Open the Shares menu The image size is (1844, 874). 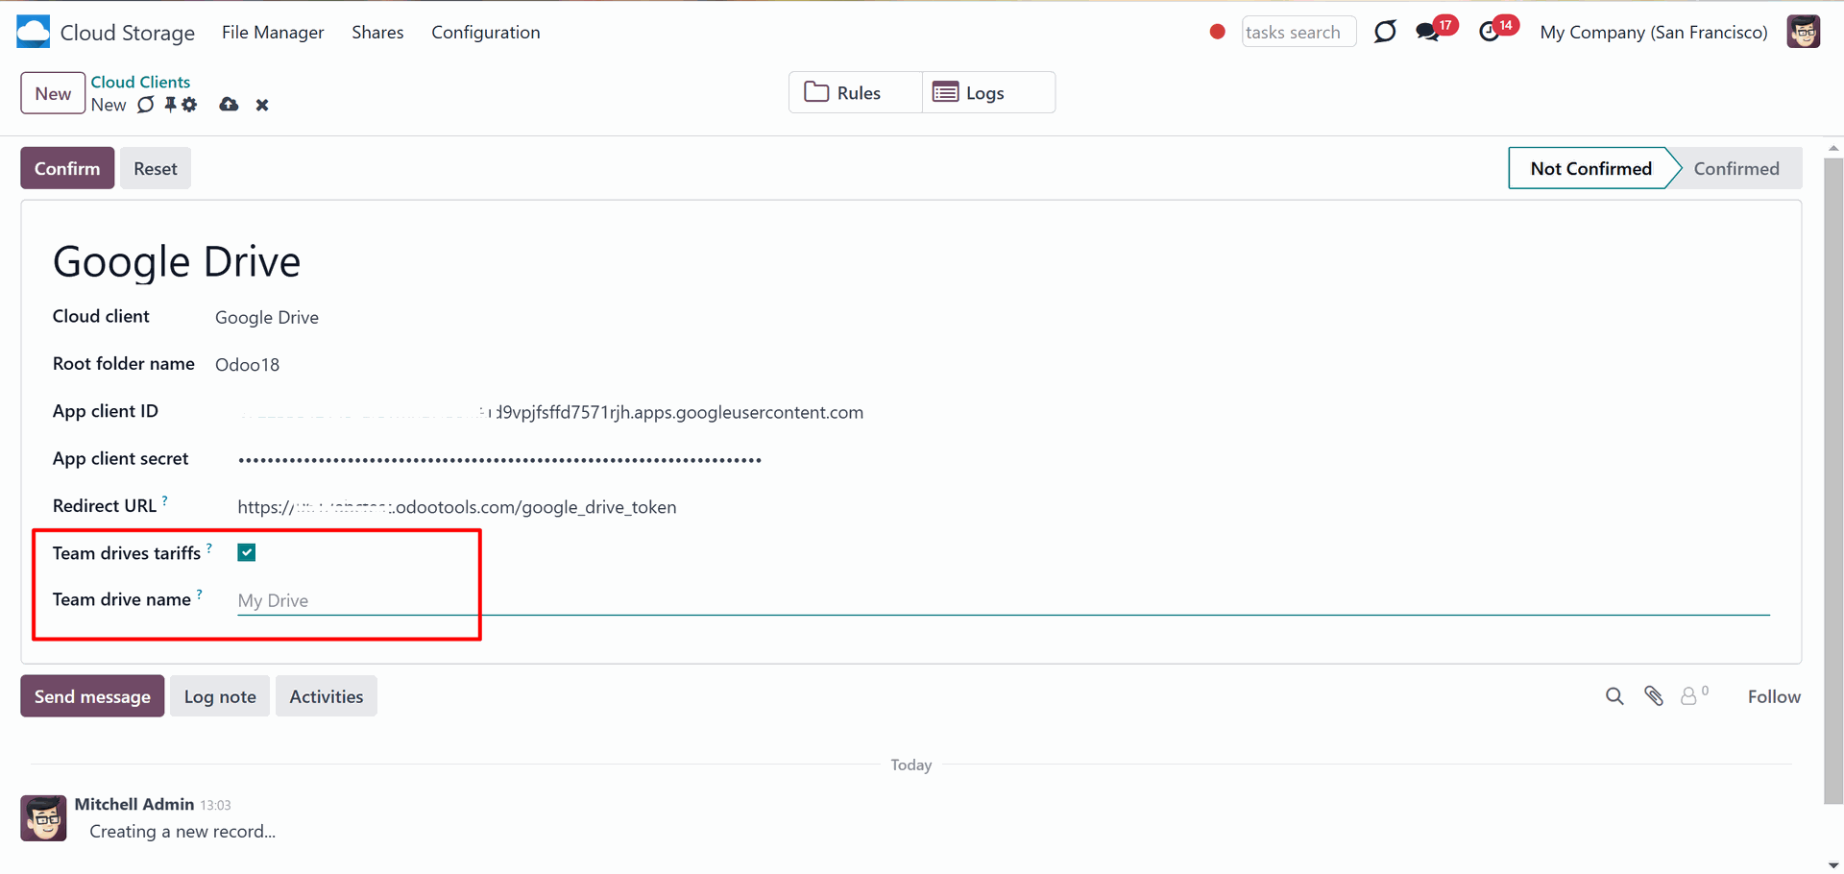pyautogui.click(x=377, y=32)
